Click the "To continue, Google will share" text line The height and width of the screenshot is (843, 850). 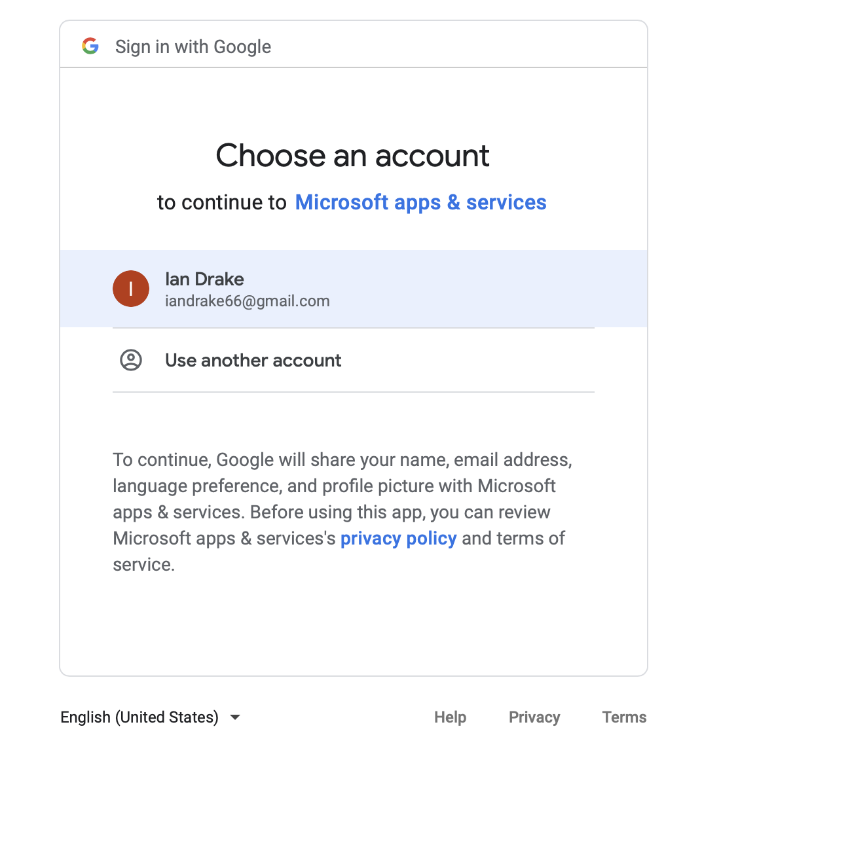point(342,459)
